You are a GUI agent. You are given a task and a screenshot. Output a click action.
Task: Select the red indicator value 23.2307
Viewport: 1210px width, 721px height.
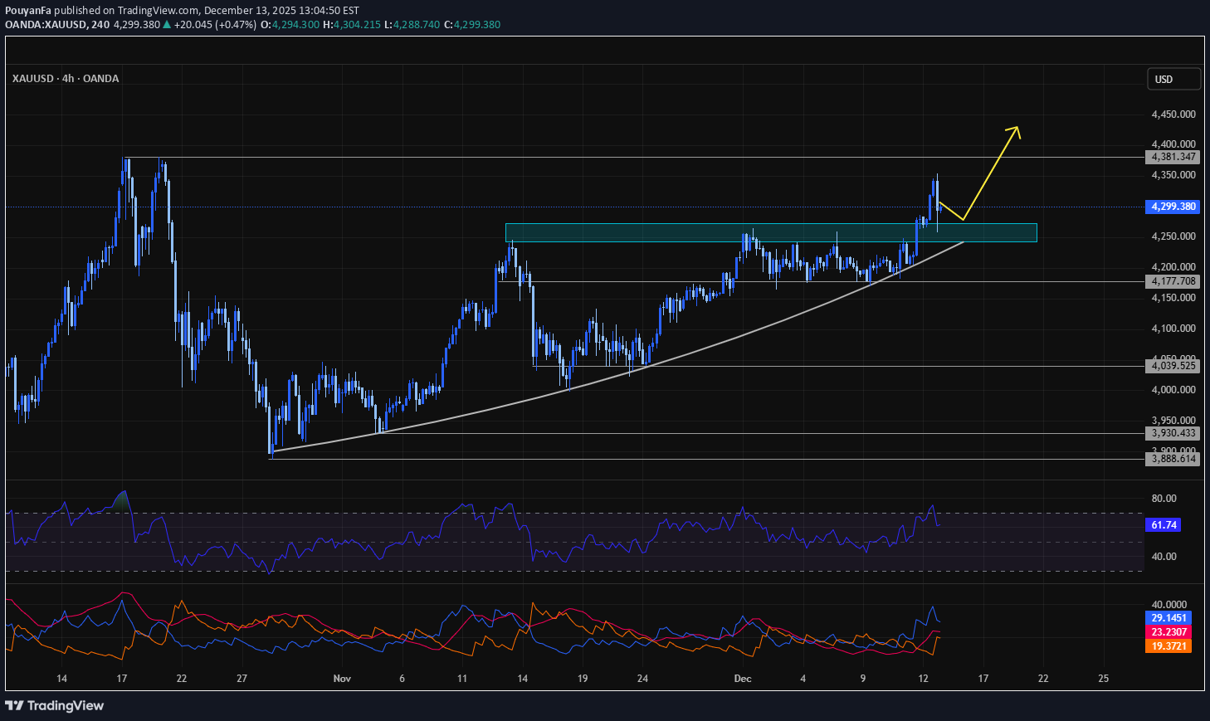(1169, 632)
